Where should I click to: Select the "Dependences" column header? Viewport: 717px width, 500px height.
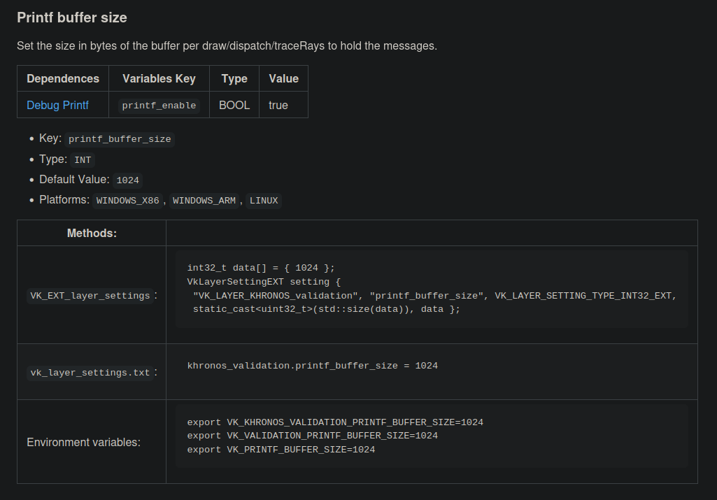pos(63,78)
